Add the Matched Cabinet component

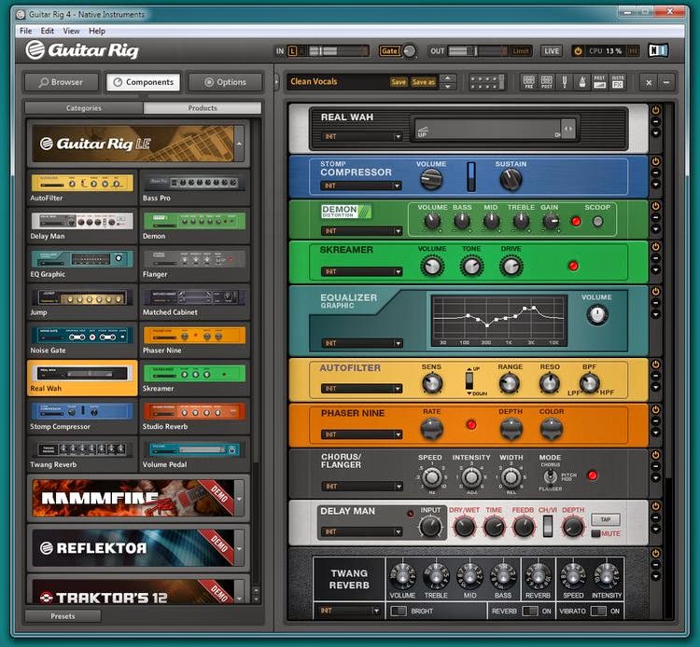pos(194,302)
